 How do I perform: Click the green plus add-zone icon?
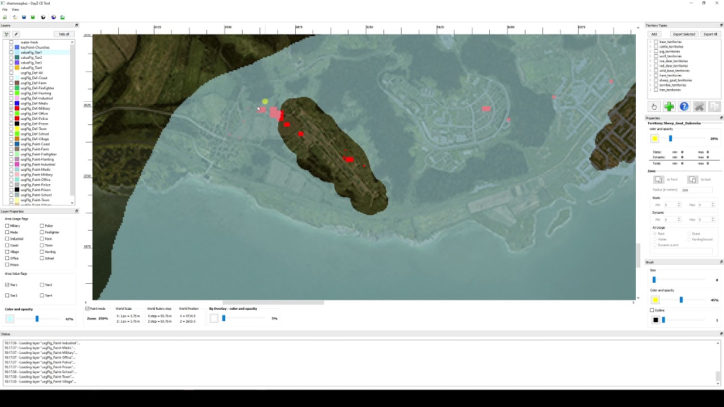pyautogui.click(x=669, y=107)
